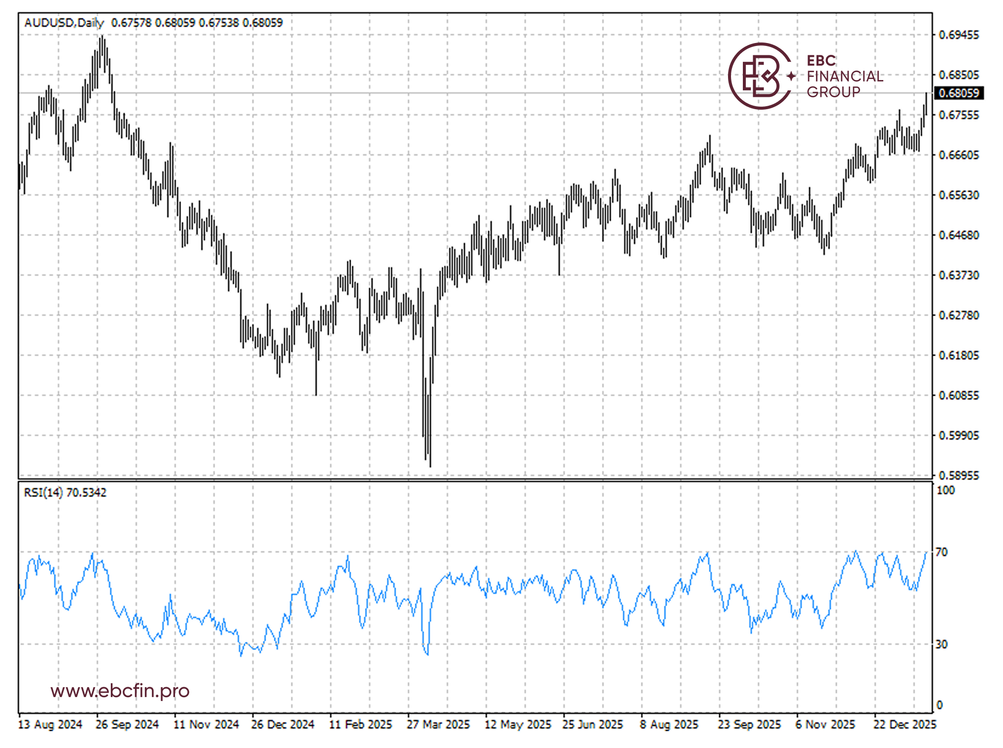The width and height of the screenshot is (1003, 748).
Task: Click the 0.69455 price axis label
Action: [958, 35]
